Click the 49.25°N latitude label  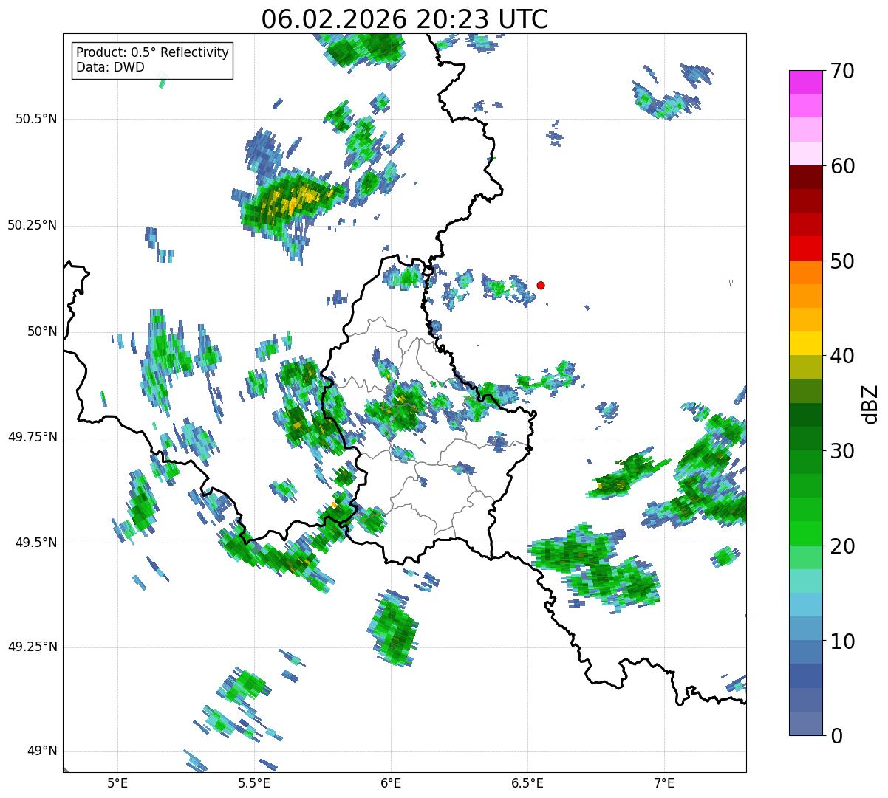(33, 647)
